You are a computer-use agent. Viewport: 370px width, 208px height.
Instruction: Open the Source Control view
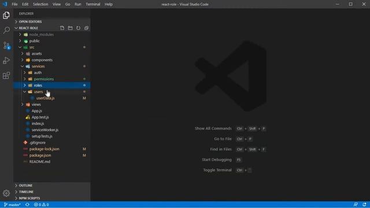coord(6,45)
